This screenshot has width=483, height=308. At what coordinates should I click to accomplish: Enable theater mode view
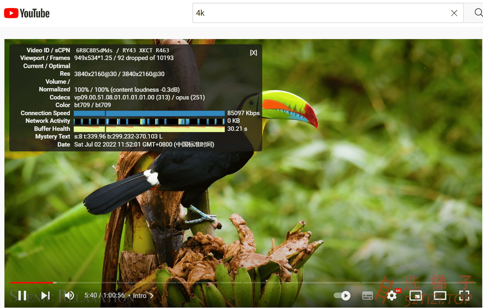(x=440, y=296)
